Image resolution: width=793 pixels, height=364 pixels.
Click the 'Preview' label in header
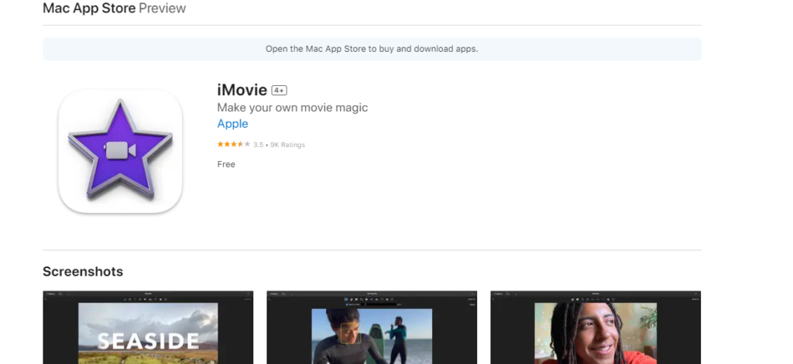pos(163,8)
